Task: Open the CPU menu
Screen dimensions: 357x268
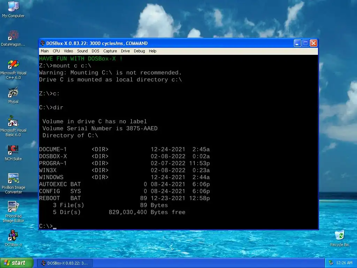Action: (56, 51)
